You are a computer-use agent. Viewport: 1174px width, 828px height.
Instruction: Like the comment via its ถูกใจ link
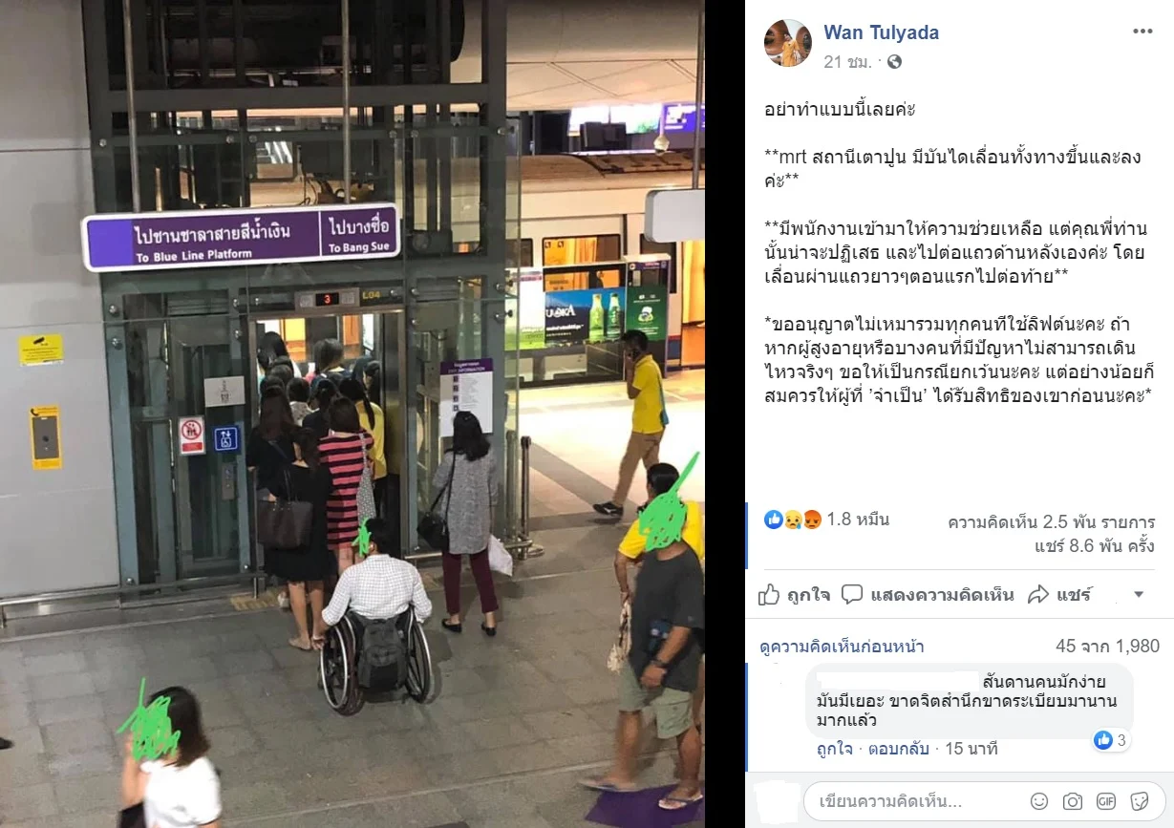(835, 749)
